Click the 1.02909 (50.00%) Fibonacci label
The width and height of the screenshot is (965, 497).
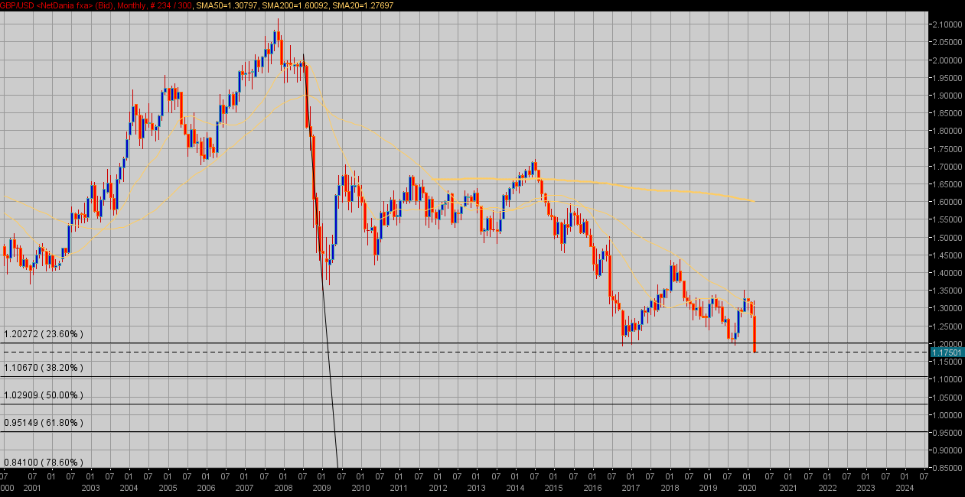(44, 395)
